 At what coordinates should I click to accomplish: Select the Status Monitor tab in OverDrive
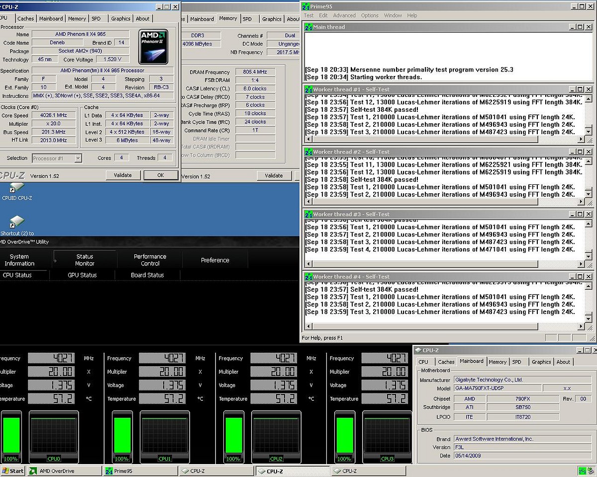click(x=85, y=260)
